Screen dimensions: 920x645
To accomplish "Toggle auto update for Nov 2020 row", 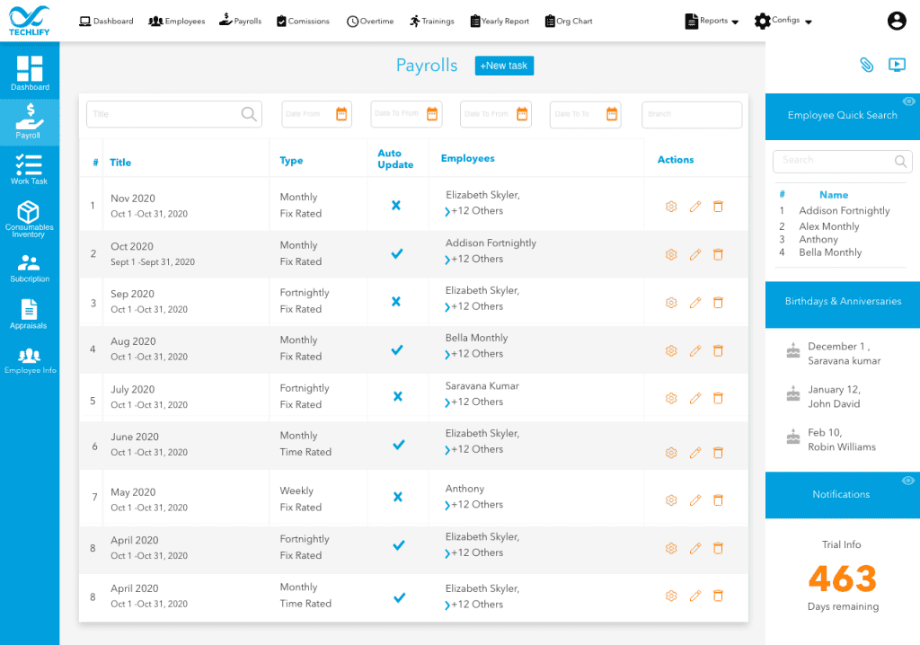I will 396,206.
